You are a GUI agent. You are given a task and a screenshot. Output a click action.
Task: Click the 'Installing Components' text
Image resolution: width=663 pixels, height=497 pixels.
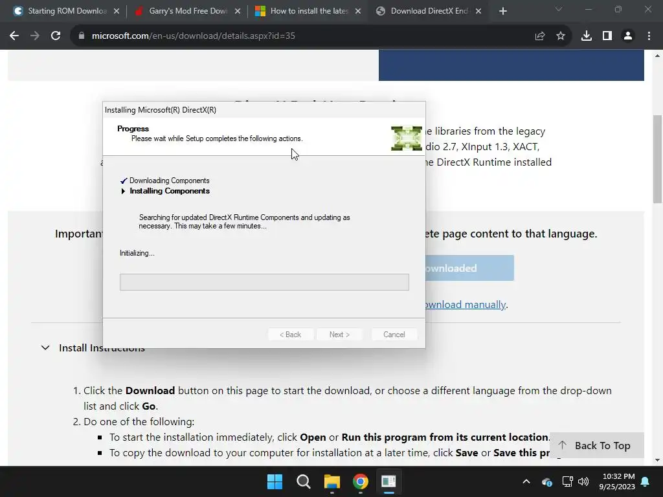tap(170, 191)
